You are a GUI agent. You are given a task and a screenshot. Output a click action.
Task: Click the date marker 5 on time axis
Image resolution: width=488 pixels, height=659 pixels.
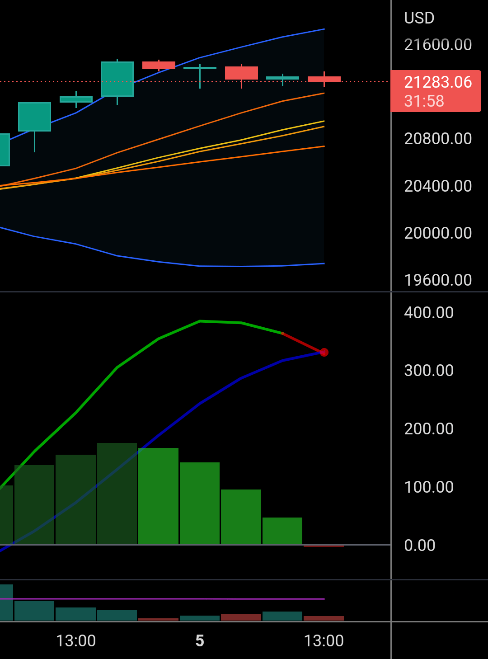[200, 640]
